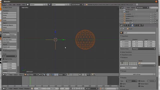Click the Translate button
160x90 pixels.
click(9, 13)
